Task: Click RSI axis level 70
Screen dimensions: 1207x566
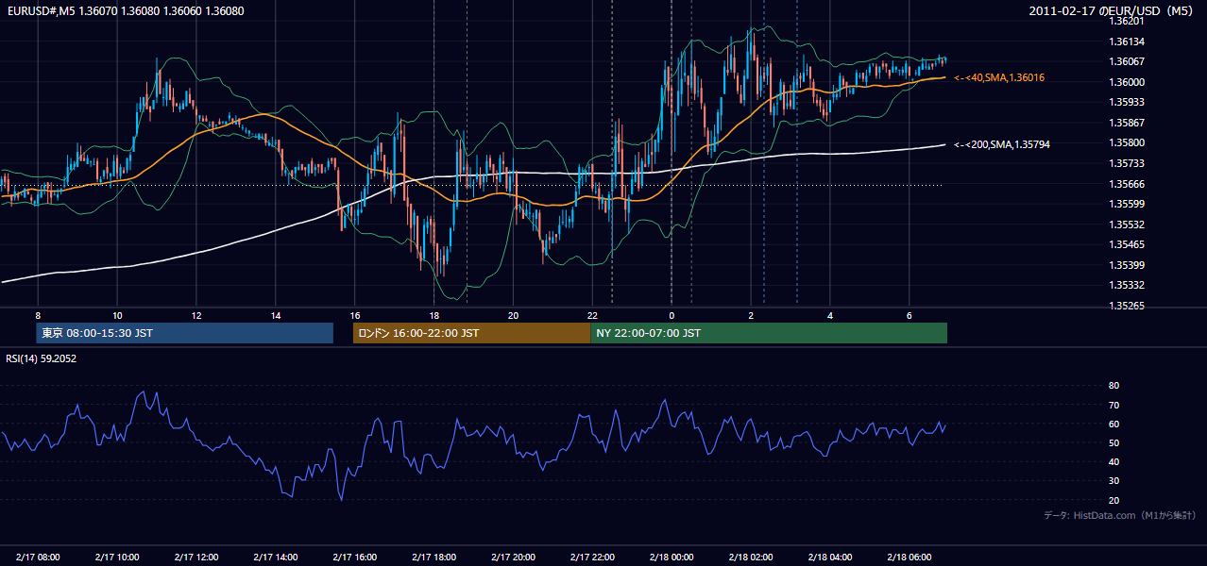Action: 1113,405
